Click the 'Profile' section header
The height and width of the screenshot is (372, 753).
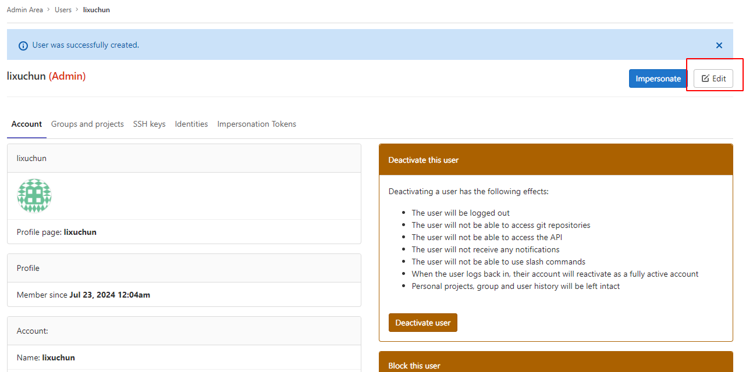[x=184, y=268]
